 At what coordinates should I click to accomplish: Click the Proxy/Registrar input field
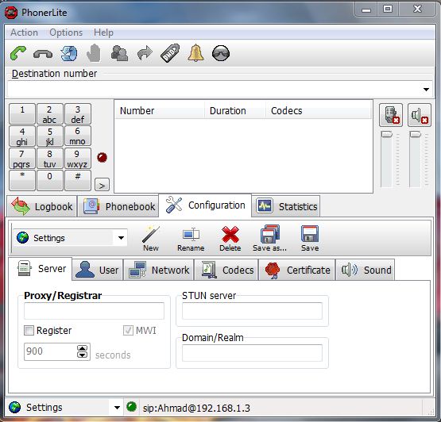(x=94, y=311)
